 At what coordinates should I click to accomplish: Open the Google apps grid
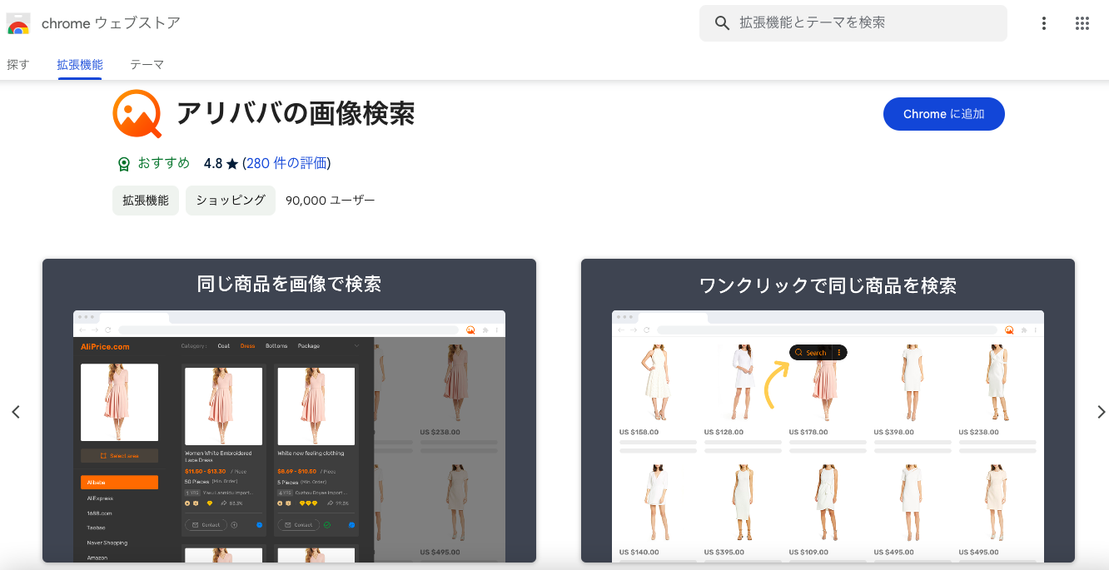1082,23
